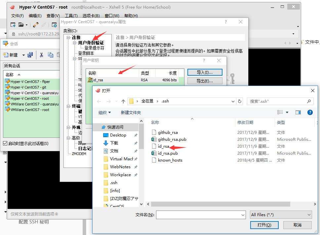Select the id_rsa key row in user keys
This screenshot has width=320, height=235.
133,80
